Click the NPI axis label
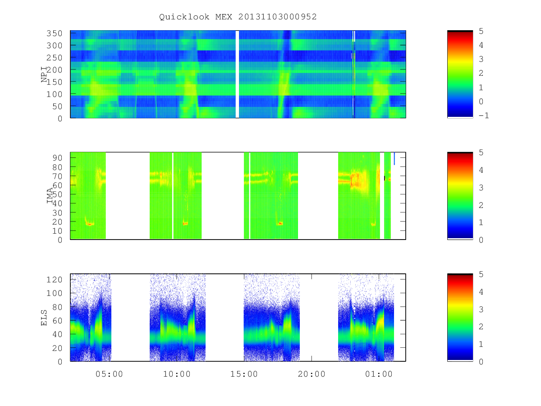This screenshot has width=541, height=406. (44, 75)
